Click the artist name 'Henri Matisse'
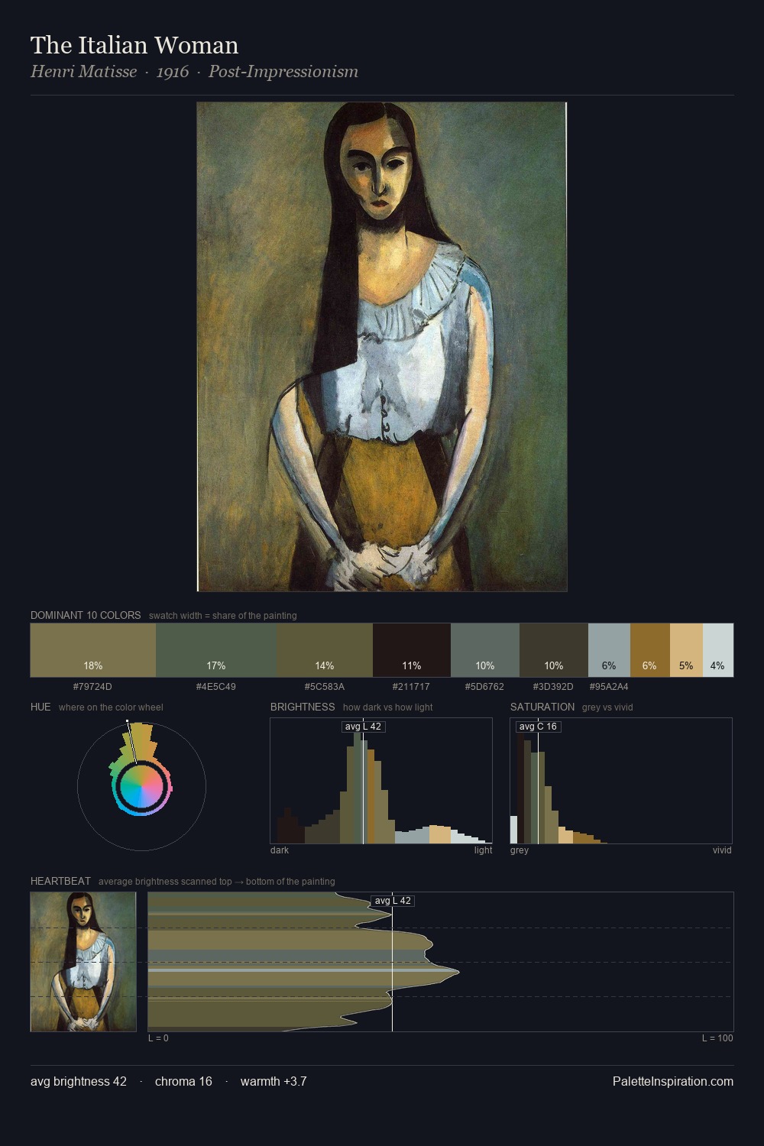 (x=84, y=72)
